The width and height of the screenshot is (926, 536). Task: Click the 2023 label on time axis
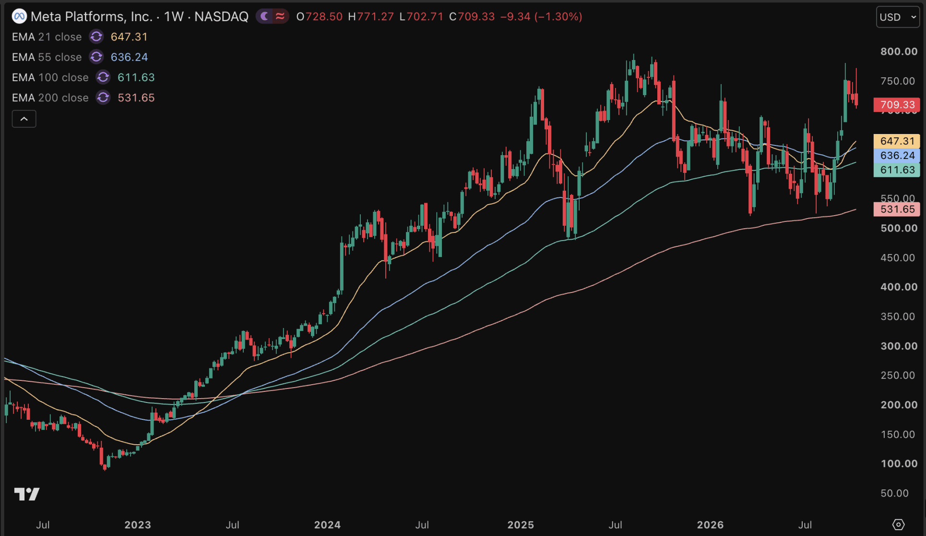point(138,524)
